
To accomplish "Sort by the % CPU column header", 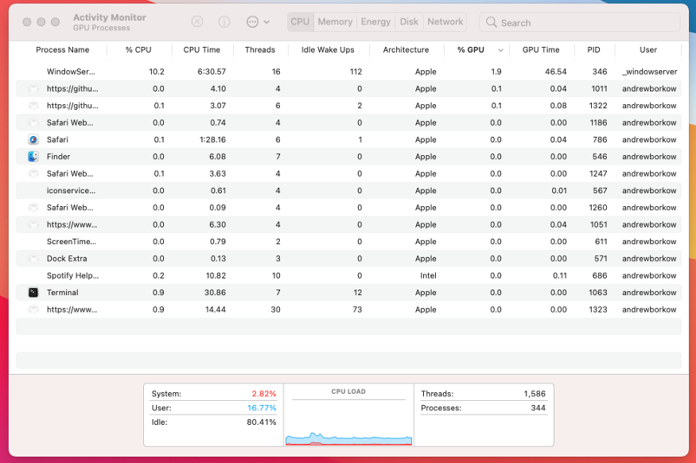I will 138,49.
